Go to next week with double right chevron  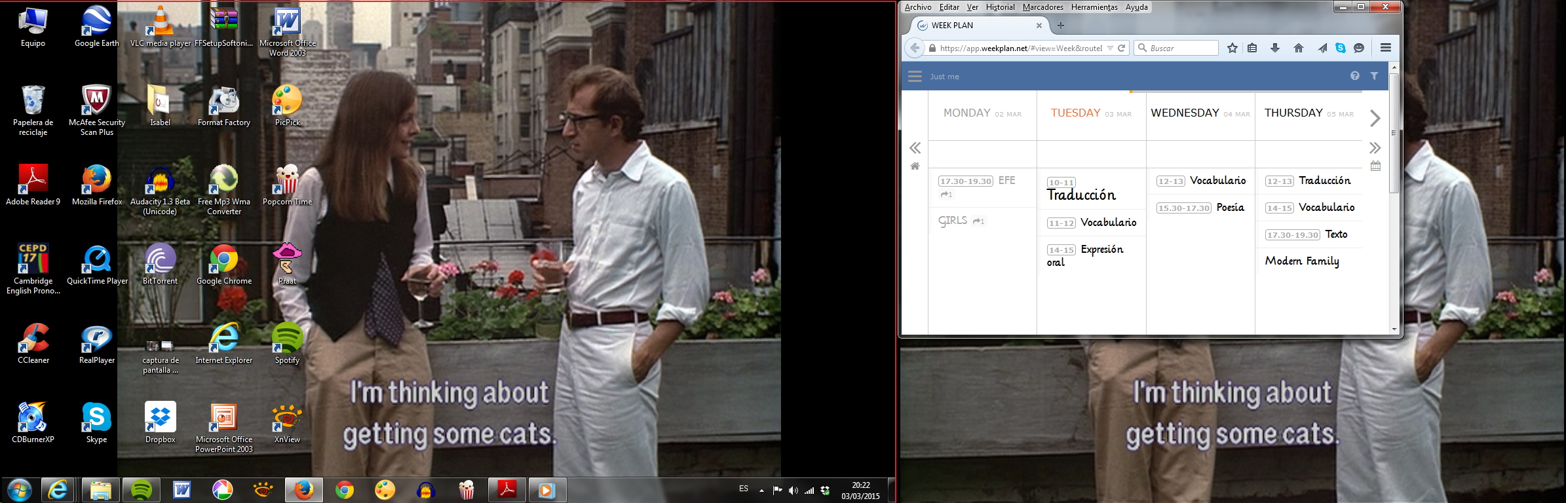tap(1375, 148)
